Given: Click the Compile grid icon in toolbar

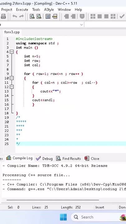Looking at the screenshot, I should point(93,16).
